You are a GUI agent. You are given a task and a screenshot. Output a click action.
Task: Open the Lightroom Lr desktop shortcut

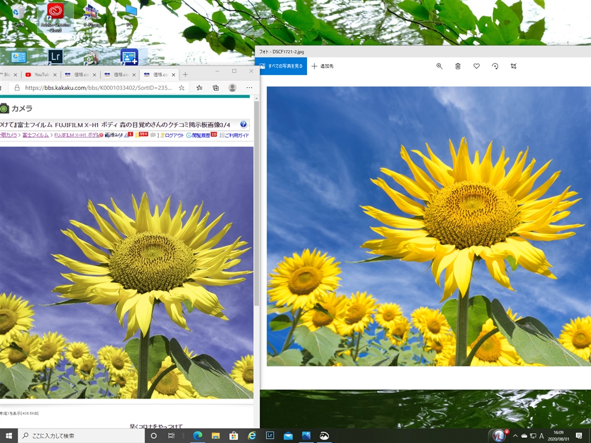[x=55, y=57]
